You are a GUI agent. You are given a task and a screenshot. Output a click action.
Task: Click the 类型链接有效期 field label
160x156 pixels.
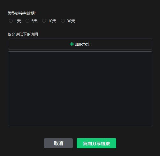click(21, 13)
